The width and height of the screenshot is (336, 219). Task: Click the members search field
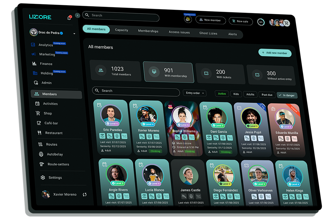pyautogui.click(x=136, y=91)
